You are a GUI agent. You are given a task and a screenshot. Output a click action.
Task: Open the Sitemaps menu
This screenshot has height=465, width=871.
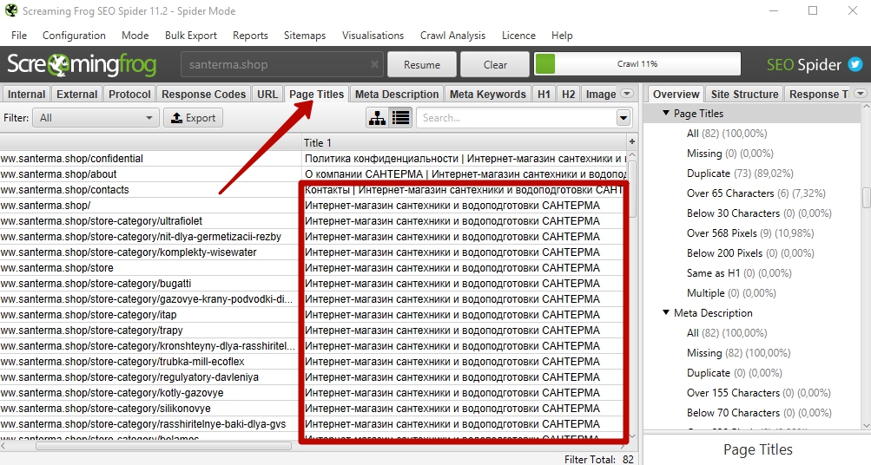tap(305, 35)
